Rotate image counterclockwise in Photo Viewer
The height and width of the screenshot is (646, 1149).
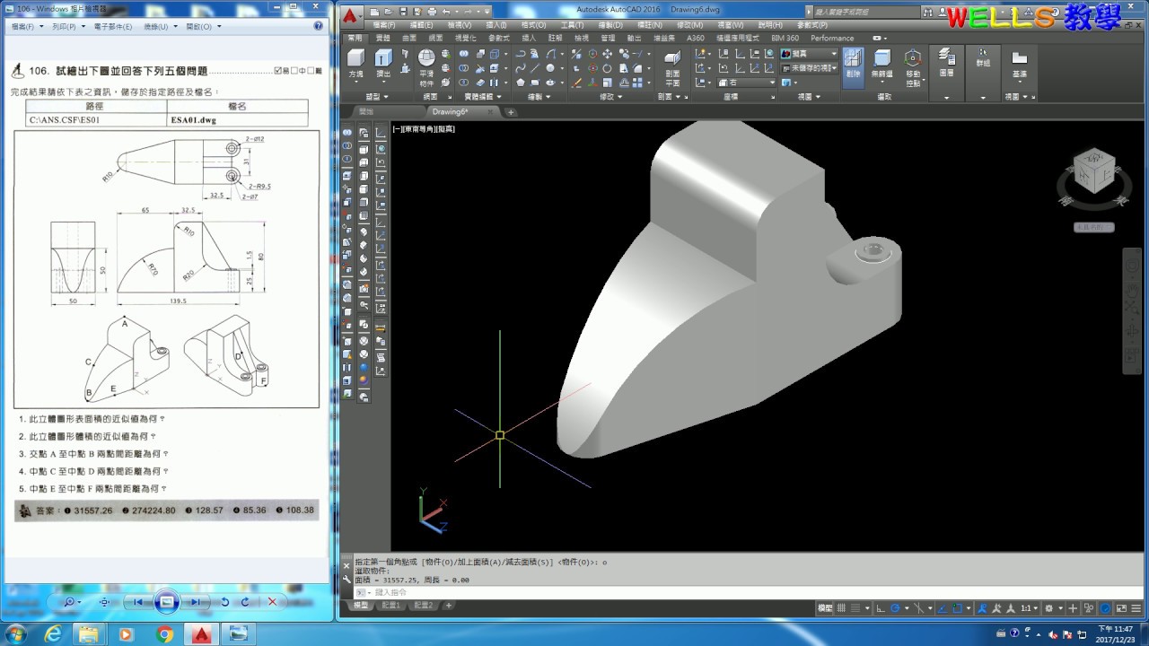coord(225,602)
